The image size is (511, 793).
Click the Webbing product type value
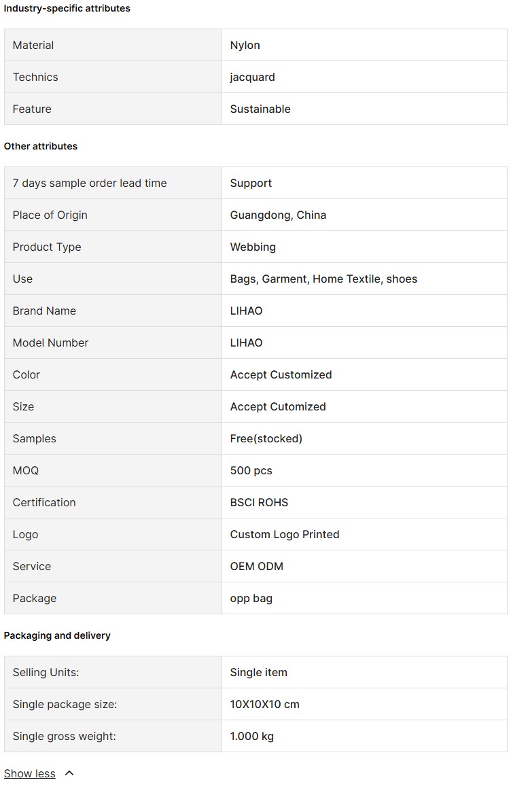[x=253, y=247]
